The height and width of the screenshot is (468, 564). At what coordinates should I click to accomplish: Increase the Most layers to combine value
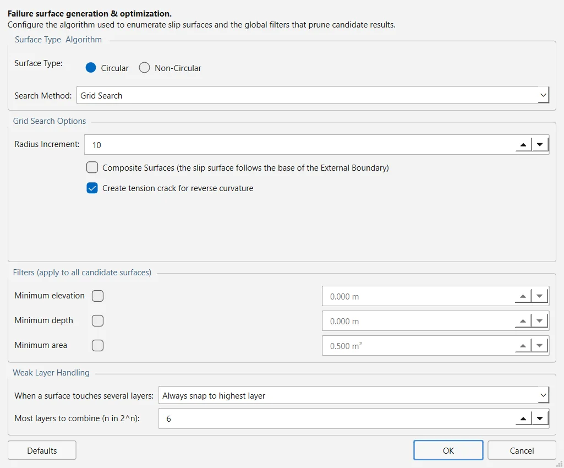pos(523,418)
